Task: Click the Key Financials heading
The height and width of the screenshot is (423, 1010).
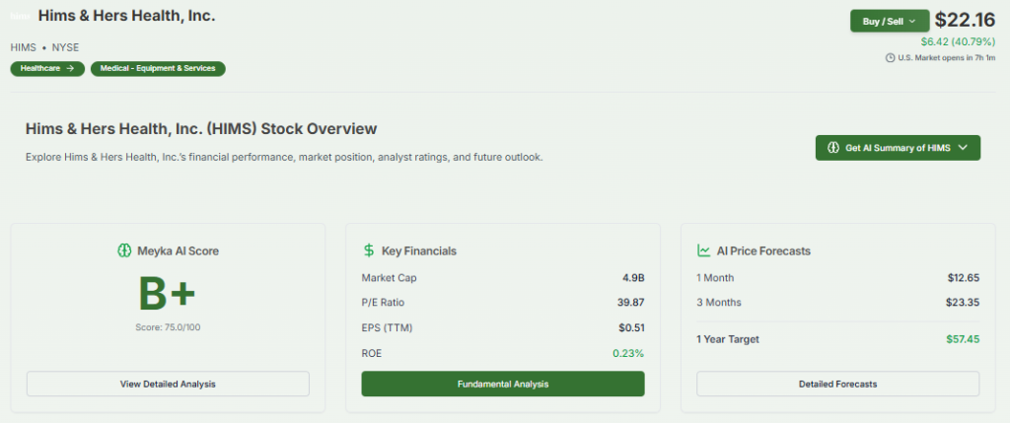Action: (419, 251)
